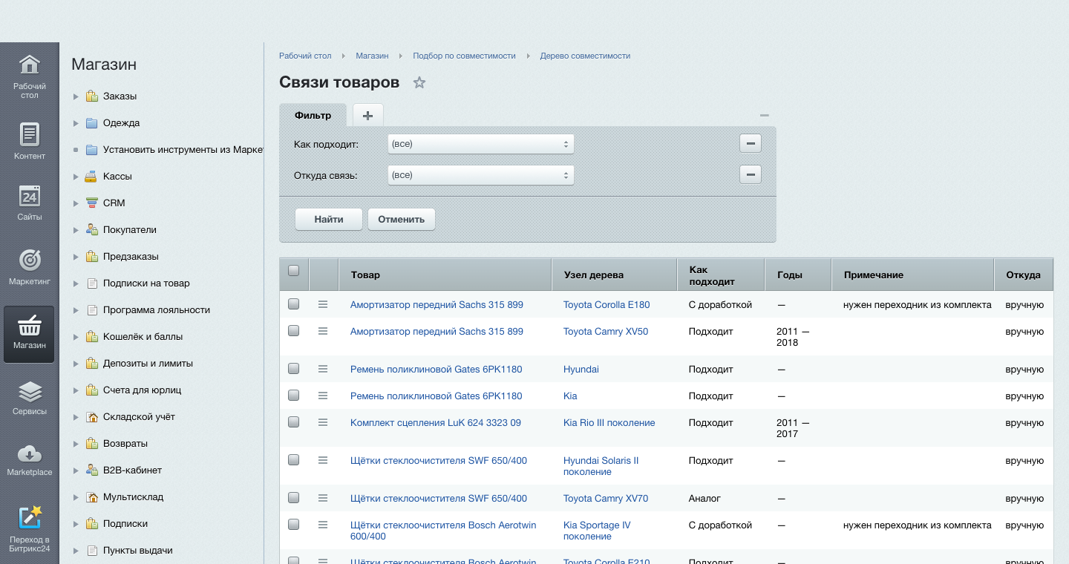The height and width of the screenshot is (564, 1069).
Task: Open the Как подходит dropdown
Action: point(481,144)
